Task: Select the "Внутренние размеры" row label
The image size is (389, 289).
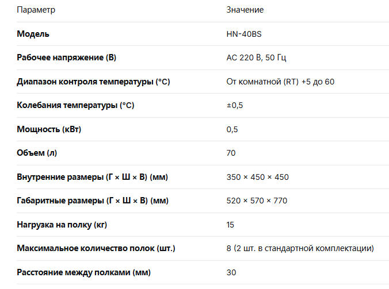Action: 92,177
